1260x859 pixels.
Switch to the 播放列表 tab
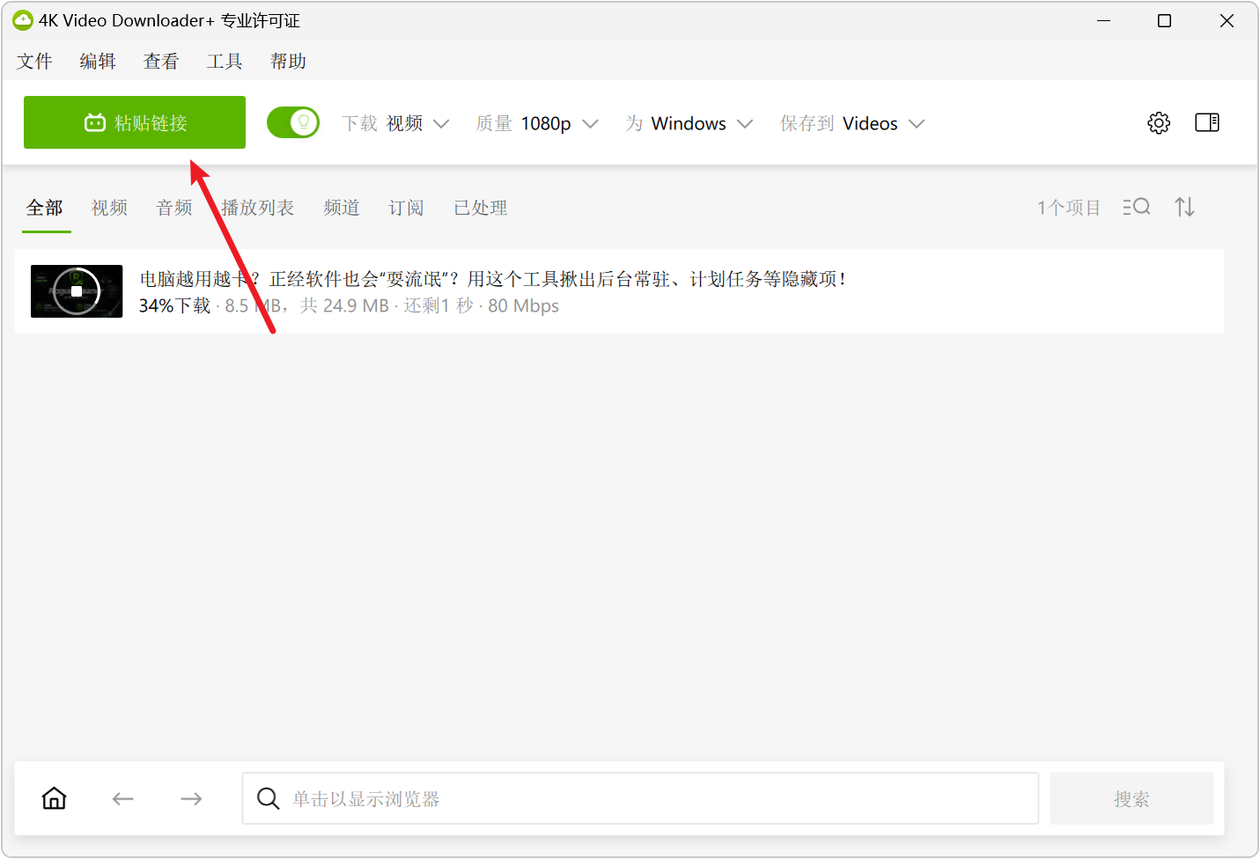pyautogui.click(x=257, y=208)
